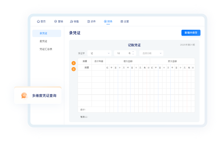The height and width of the screenshot is (143, 222).
Task: Add a voucher row with the orange plus icon
Action: pyautogui.click(x=73, y=63)
